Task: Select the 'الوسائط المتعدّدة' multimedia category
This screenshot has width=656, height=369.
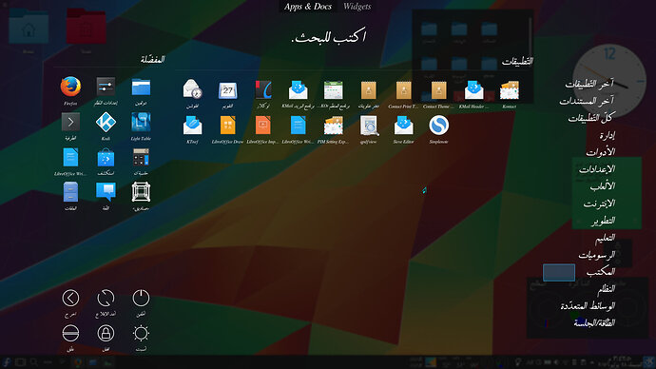Action: click(x=588, y=306)
